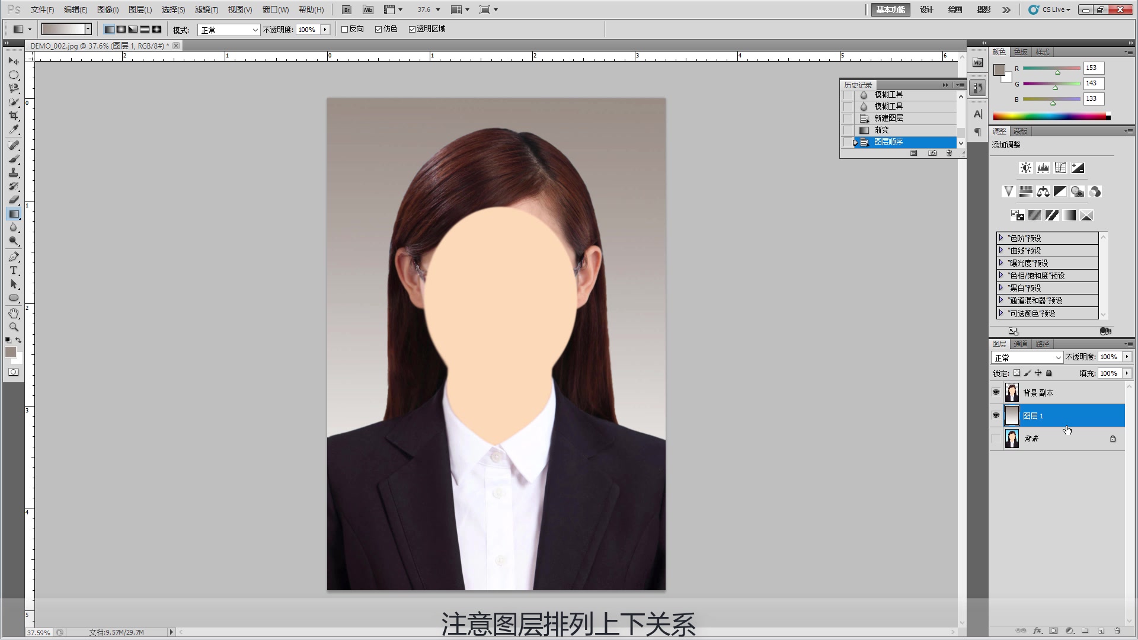The height and width of the screenshot is (640, 1138).
Task: Toggle the Reverse (反向) checkbox
Action: (344, 29)
